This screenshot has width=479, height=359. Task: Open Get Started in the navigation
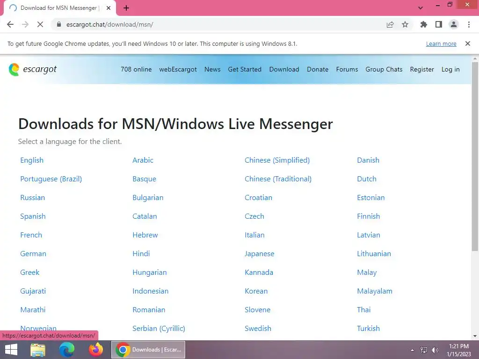pos(245,69)
